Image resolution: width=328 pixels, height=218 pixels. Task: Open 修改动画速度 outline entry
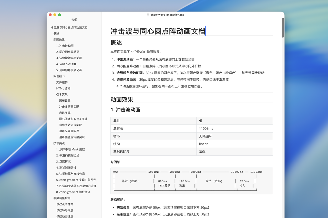(65, 216)
